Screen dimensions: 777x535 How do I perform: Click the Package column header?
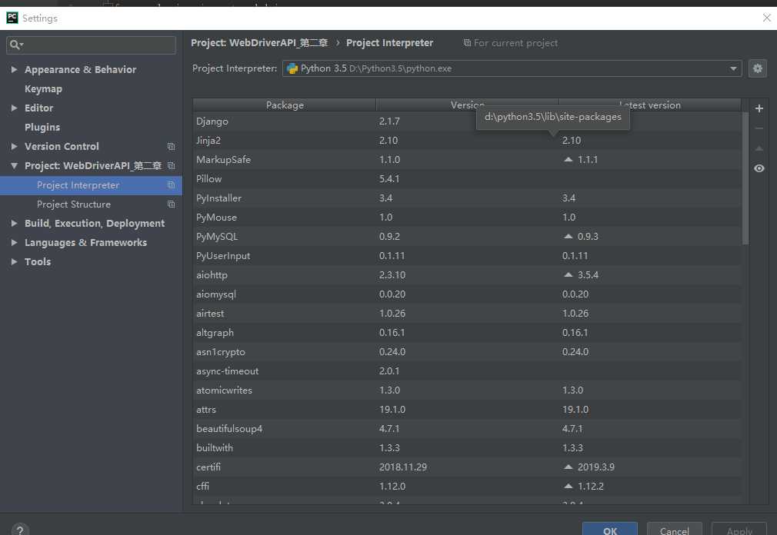pos(285,105)
